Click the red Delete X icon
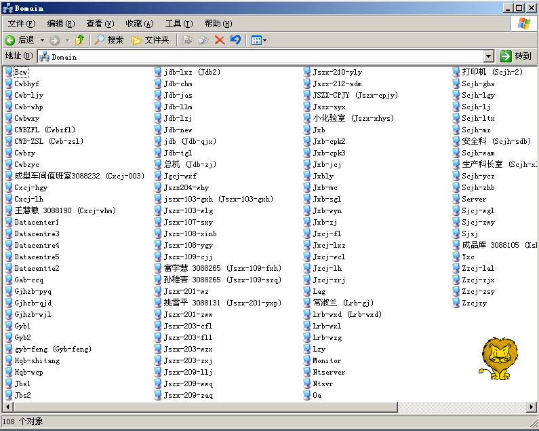The width and height of the screenshot is (539, 431). point(220,40)
